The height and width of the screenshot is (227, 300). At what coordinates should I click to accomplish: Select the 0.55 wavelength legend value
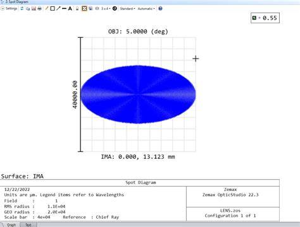[270, 18]
